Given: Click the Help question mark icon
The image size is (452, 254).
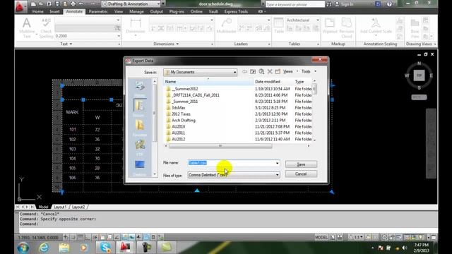Looking at the screenshot, I should (389, 4).
